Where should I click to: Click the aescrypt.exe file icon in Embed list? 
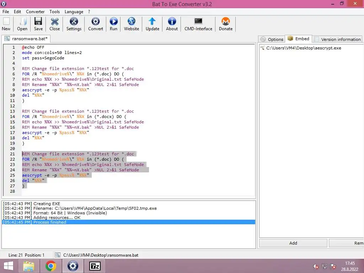(263, 48)
